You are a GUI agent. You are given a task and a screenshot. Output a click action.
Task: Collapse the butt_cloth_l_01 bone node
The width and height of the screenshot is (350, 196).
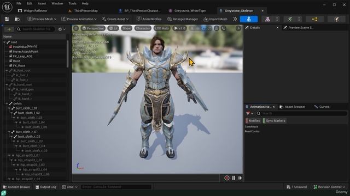click(9, 108)
